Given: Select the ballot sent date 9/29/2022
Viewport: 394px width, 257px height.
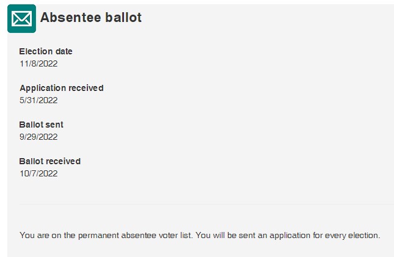Looking at the screenshot, I should click(x=38, y=137).
